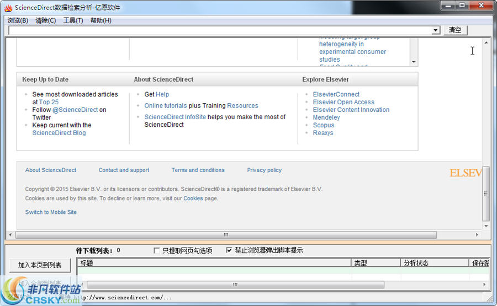Click the app flame icon in title bar
The image size is (497, 306).
[8, 8]
